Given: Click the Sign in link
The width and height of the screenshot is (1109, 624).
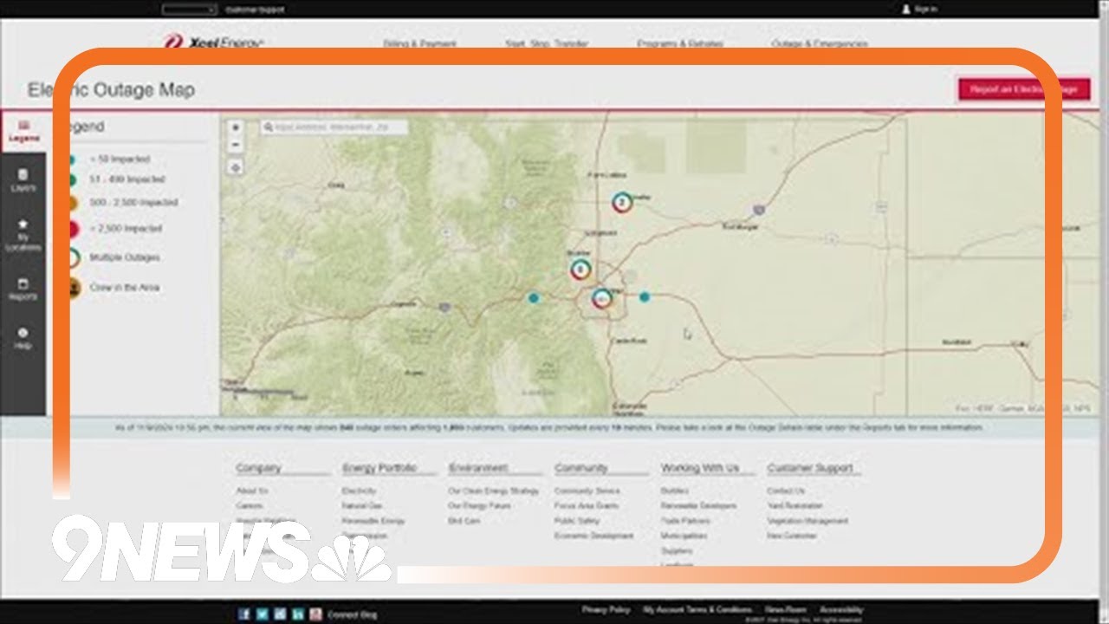Looking at the screenshot, I should 926,10.
